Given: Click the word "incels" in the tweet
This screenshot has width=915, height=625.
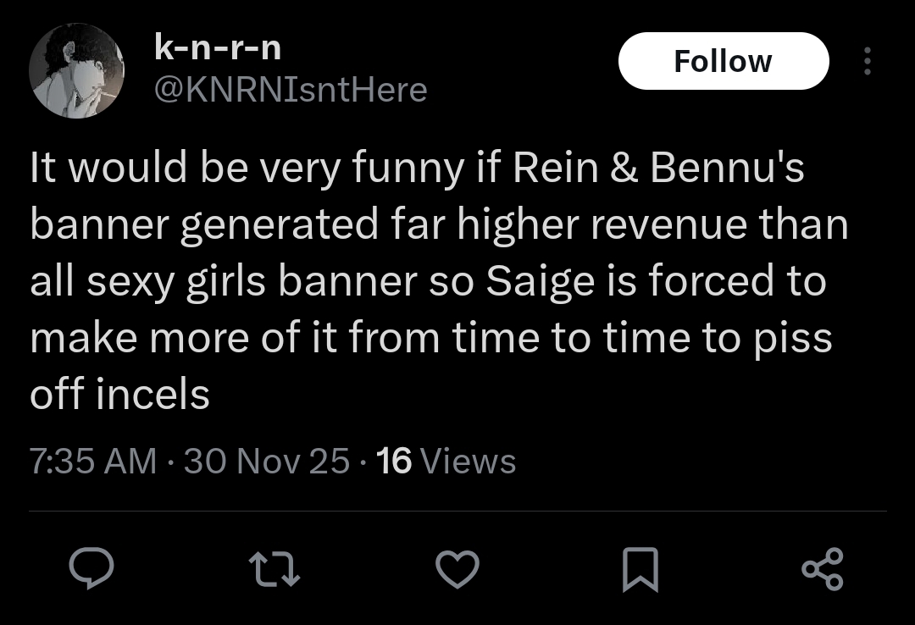Looking at the screenshot, I should click(153, 395).
